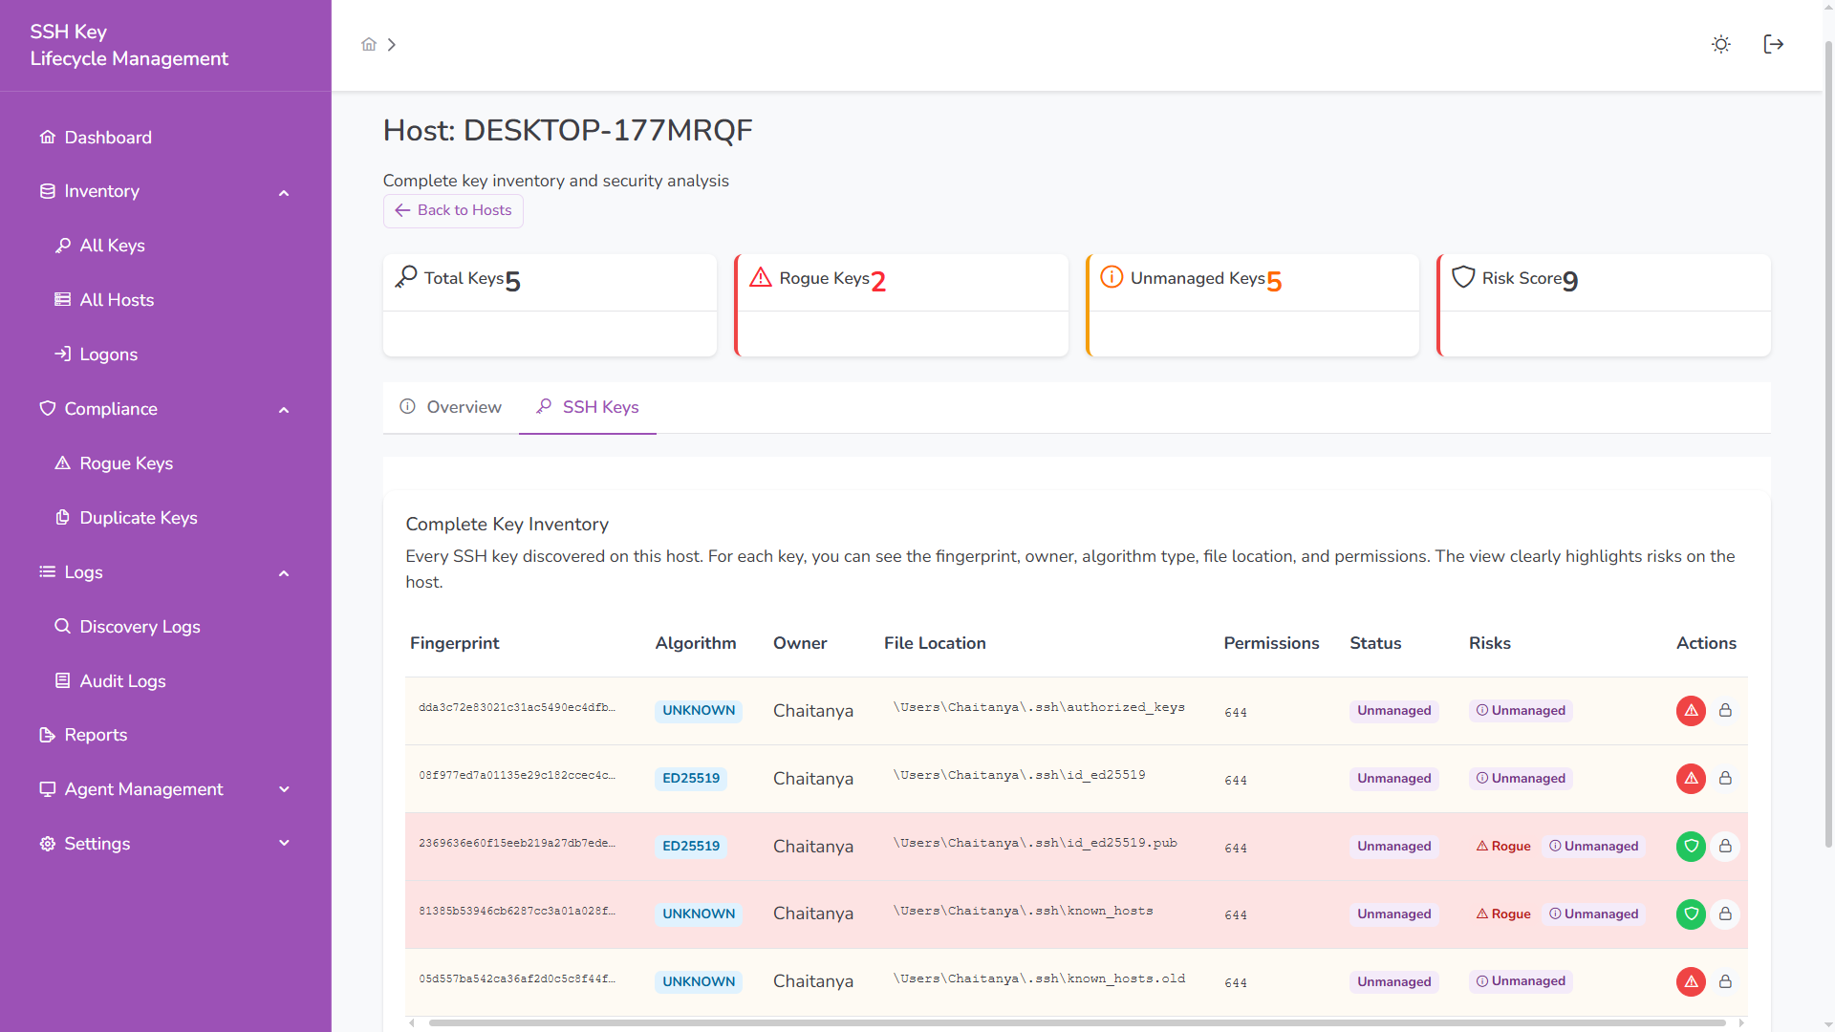The image size is (1835, 1032).
Task: Collapse the Compliance sidebar section
Action: coord(283,410)
